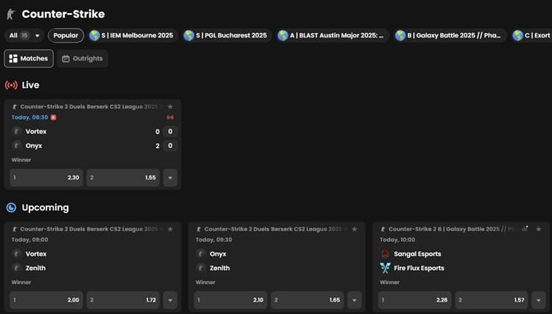Click globe icon of IEM Melbourne 2025 chip
The height and width of the screenshot is (314, 552).
coord(94,35)
